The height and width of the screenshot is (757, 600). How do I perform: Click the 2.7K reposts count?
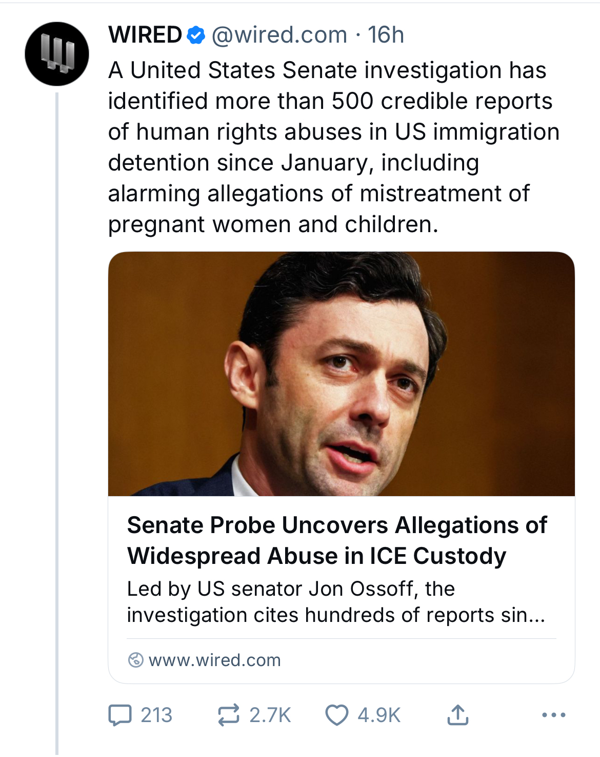270,715
